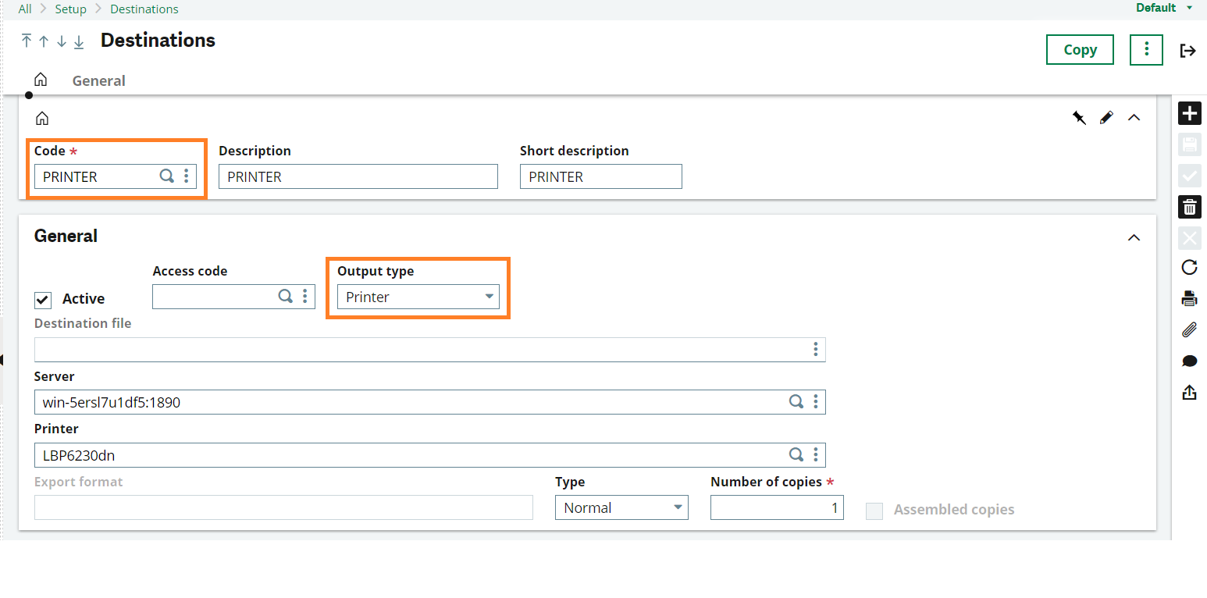Pin the header section with the pushpin icon

pos(1079,117)
